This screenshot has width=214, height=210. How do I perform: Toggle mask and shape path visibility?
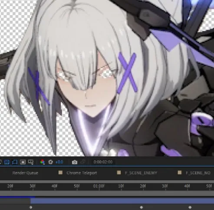point(15,162)
